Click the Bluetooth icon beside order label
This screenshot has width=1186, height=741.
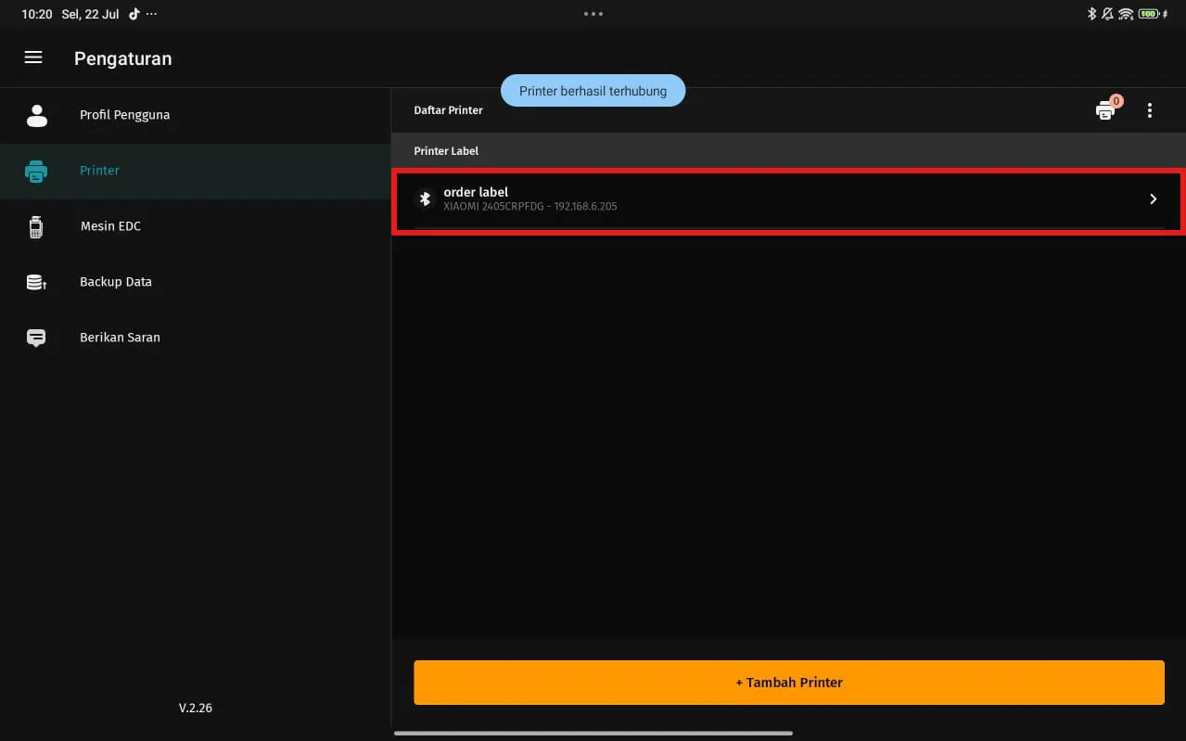point(425,198)
